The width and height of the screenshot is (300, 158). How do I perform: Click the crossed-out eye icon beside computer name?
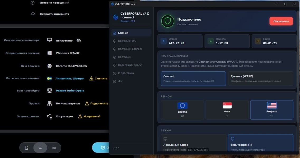coord(78,41)
